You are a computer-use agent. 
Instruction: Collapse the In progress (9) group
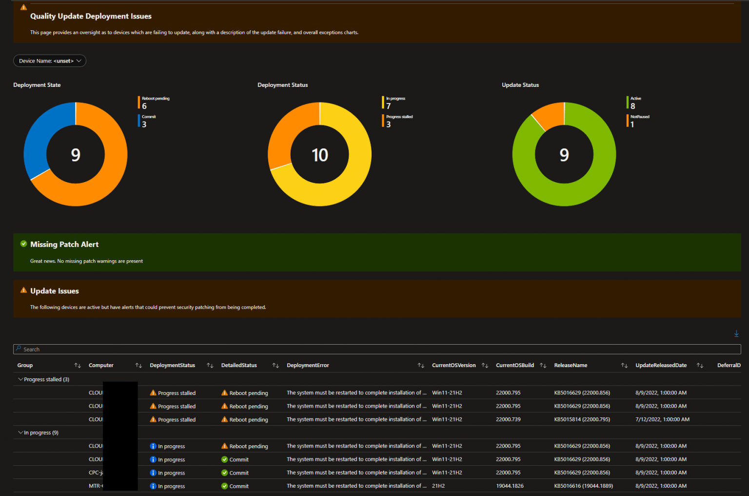pyautogui.click(x=21, y=433)
